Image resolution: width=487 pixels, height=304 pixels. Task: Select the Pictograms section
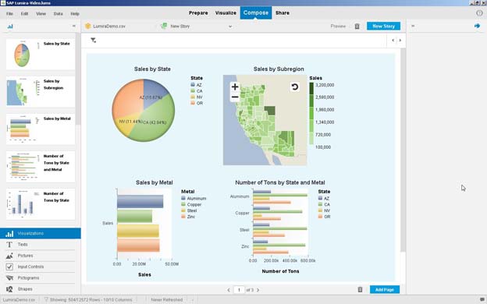(x=41, y=278)
